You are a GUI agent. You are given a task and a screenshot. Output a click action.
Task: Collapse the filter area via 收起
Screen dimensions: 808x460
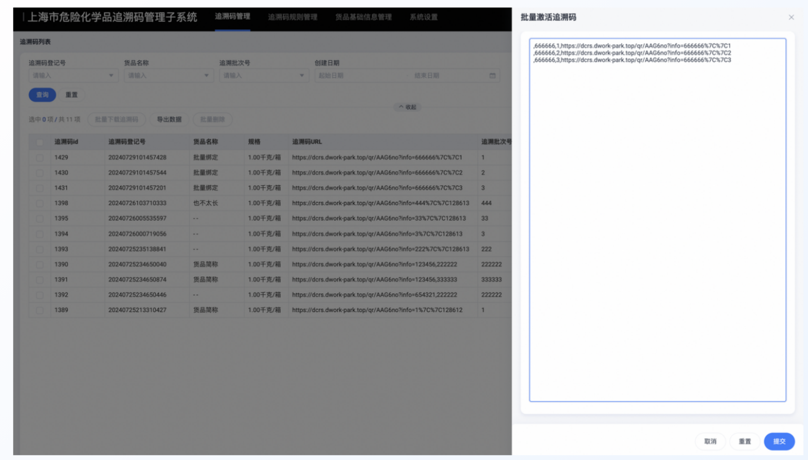pyautogui.click(x=407, y=107)
